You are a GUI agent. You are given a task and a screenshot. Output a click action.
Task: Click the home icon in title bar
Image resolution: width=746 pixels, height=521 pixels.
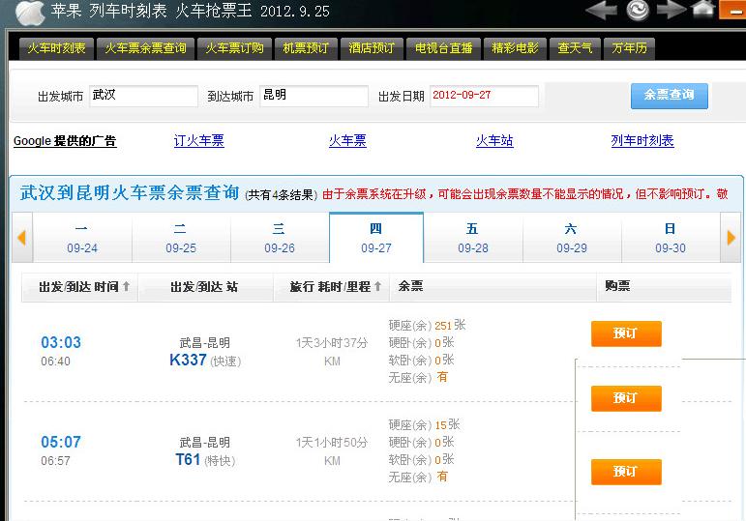point(703,10)
